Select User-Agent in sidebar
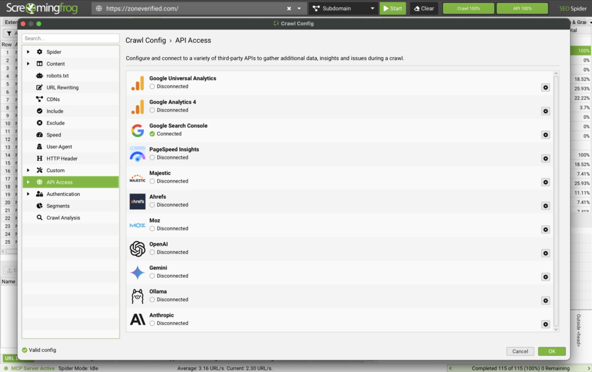The image size is (592, 372). (70, 147)
